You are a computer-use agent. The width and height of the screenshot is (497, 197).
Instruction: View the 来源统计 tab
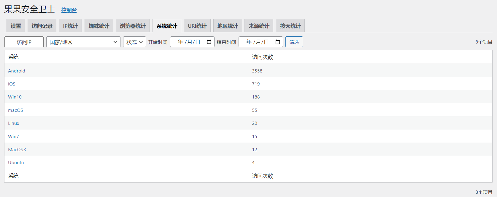click(259, 26)
